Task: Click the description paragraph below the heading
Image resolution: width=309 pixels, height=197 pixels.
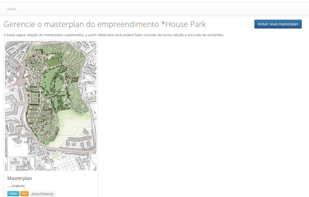Action: [x=114, y=35]
